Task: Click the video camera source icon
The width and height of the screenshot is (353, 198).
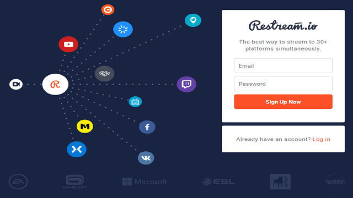Action: tap(16, 84)
